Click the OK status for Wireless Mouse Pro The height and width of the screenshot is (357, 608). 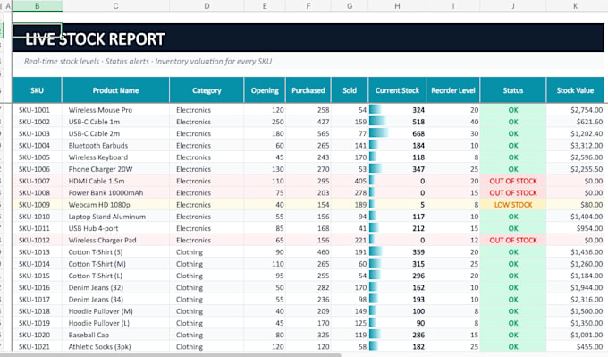pyautogui.click(x=513, y=110)
